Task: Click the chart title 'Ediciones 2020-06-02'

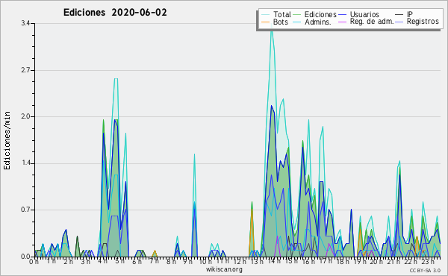Action: (x=115, y=13)
